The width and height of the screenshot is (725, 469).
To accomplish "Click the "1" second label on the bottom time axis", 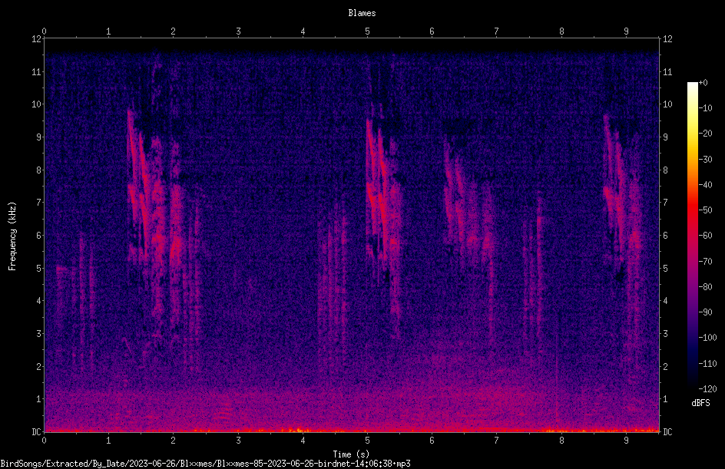I will click(108, 441).
